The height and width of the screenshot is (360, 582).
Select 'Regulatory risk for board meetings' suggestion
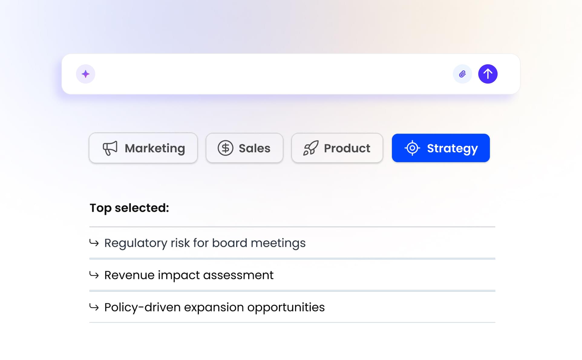[x=205, y=243]
